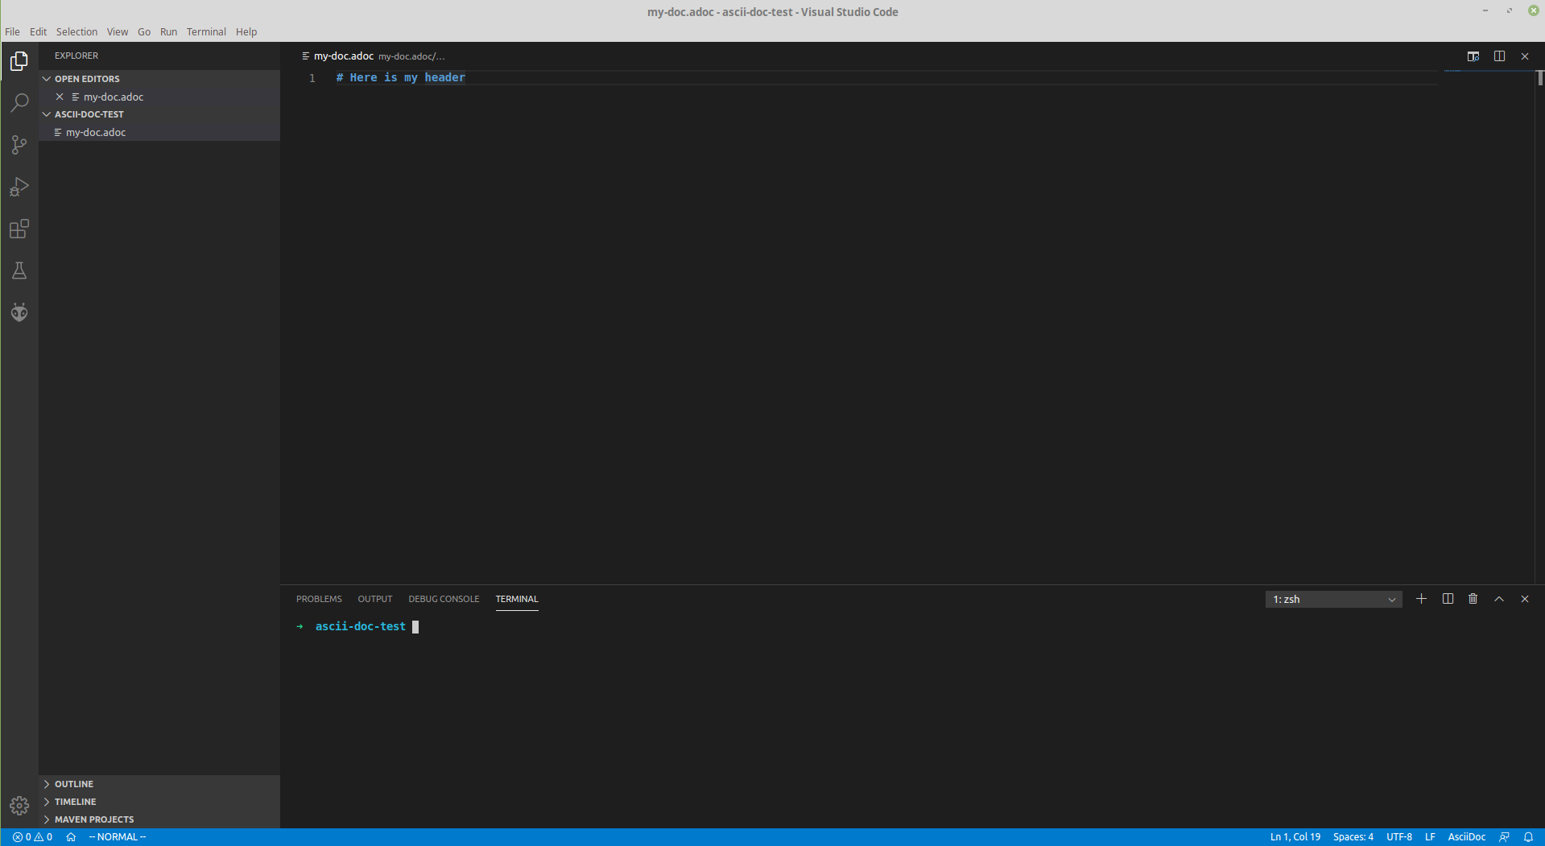The image size is (1545, 846).
Task: Change indentation via Spaces: 4
Action: click(1353, 837)
